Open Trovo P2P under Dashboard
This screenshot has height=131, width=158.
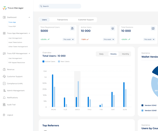pyautogui.click(x=12, y=26)
